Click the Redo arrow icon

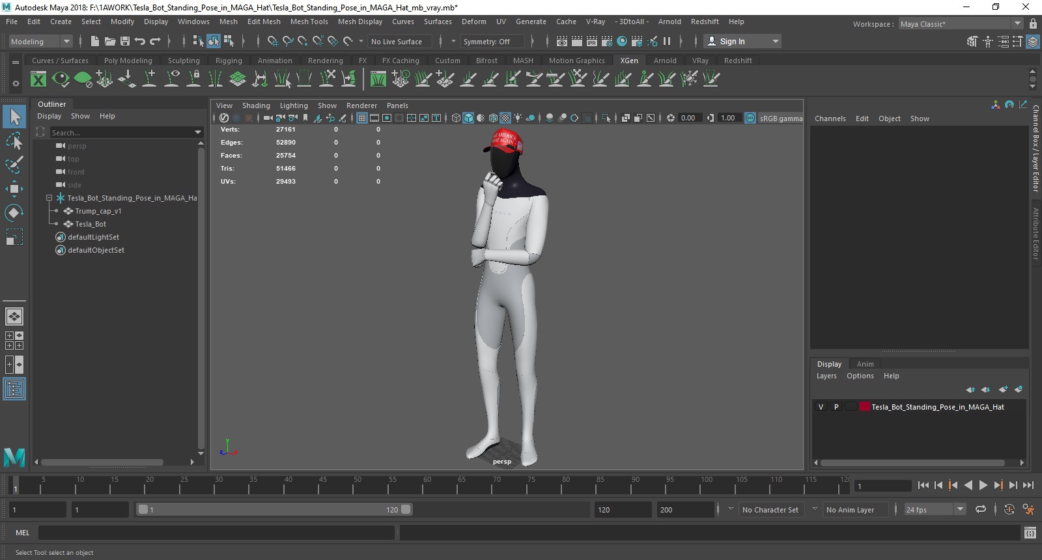[x=155, y=41]
